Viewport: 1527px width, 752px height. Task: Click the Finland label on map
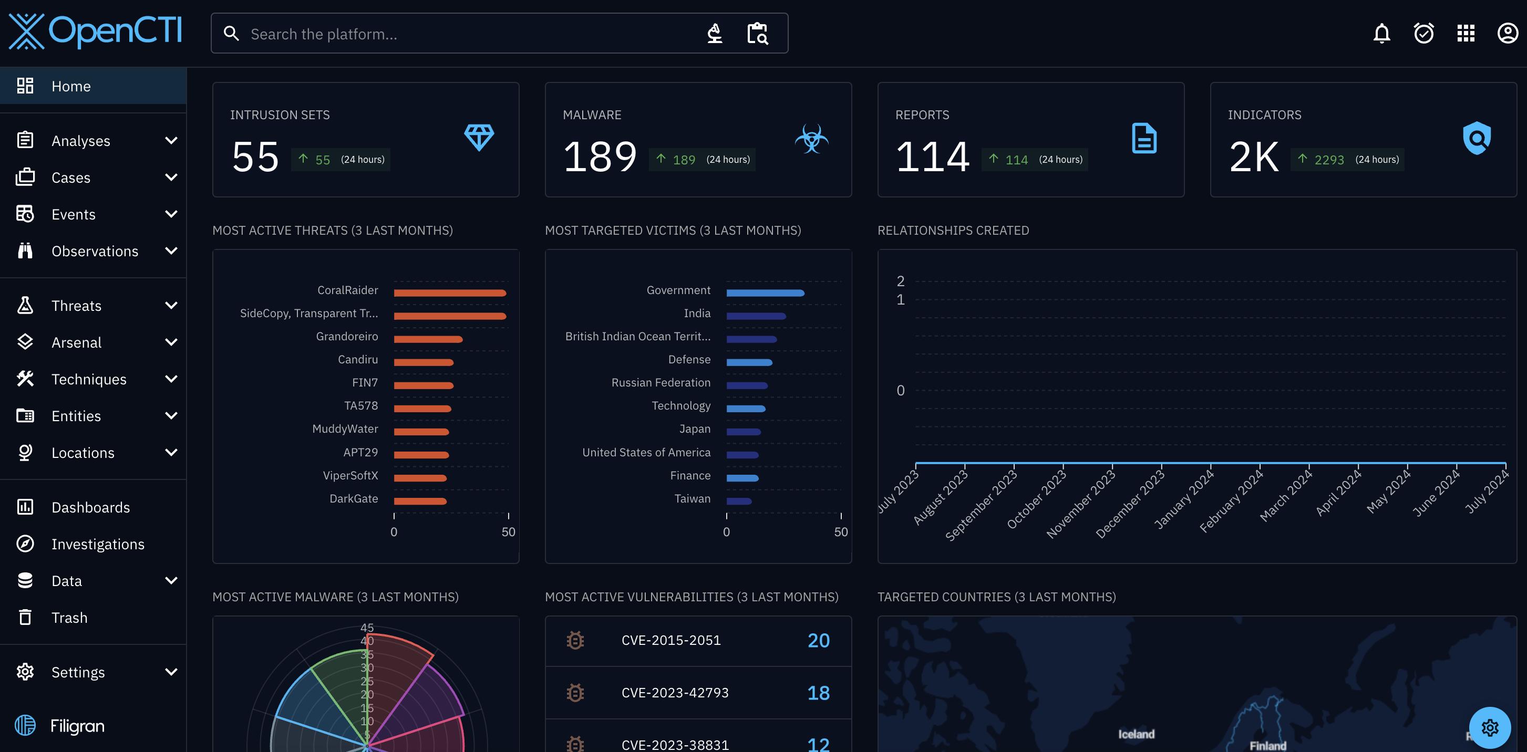[1267, 746]
